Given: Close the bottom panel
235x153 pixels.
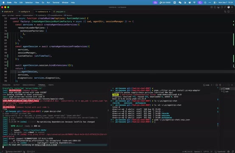Looking at the screenshot, I should [x=232, y=85].
